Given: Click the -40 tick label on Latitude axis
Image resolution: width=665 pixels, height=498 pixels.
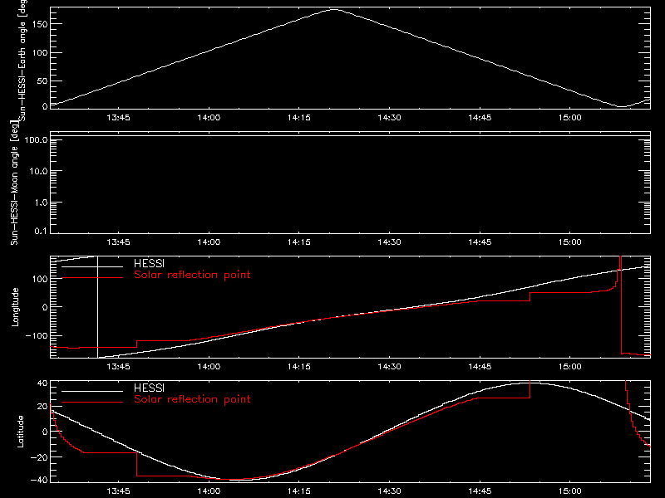Looking at the screenshot, I should coord(39,480).
